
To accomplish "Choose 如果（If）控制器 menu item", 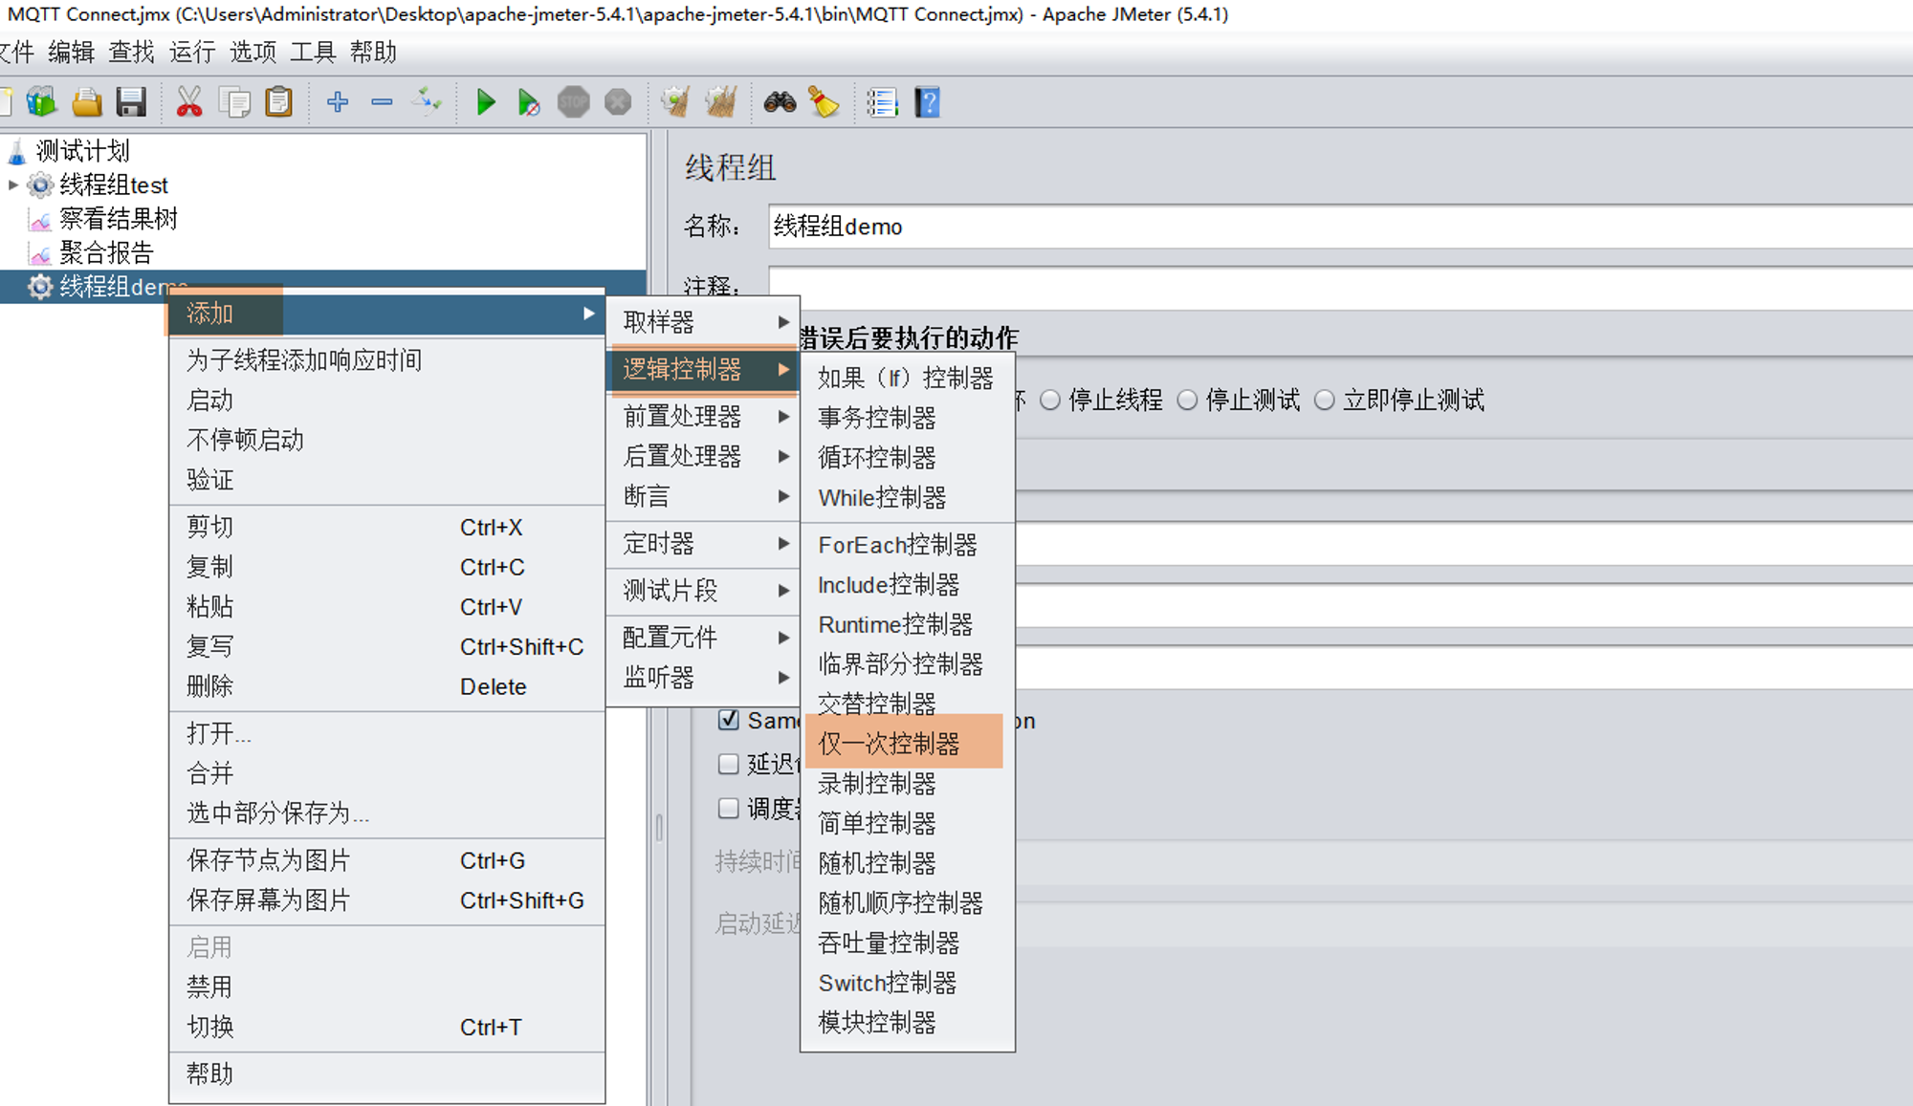I will point(907,379).
